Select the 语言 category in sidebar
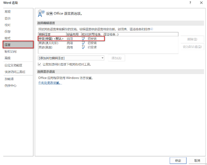Image resolution: width=207 pixels, height=165 pixels. click(18, 45)
